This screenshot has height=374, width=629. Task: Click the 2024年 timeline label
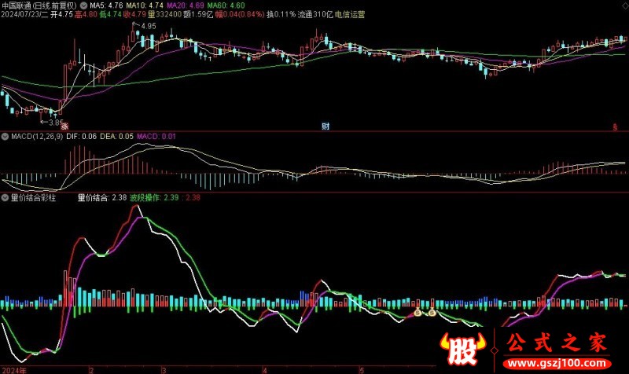14,370
